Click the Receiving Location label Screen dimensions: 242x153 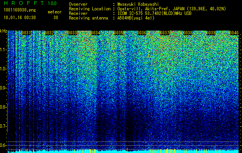pyautogui.click(x=90, y=9)
